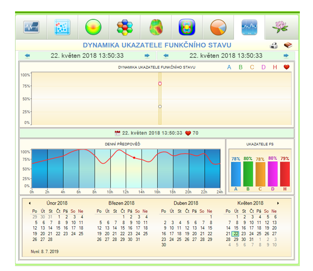This screenshot has height=271, width=313.
Task: Click the Únor 2018 month header
Action: pyautogui.click(x=57, y=203)
